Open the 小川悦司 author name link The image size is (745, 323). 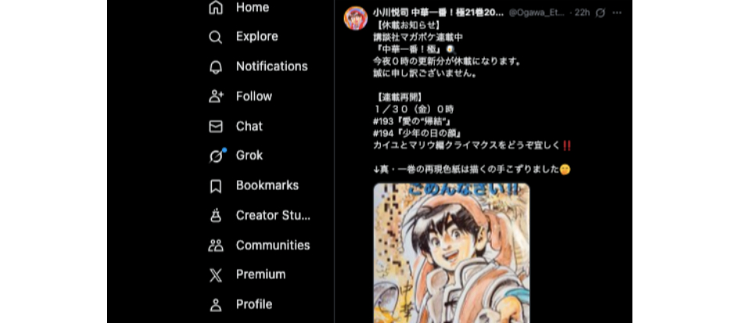coord(438,13)
